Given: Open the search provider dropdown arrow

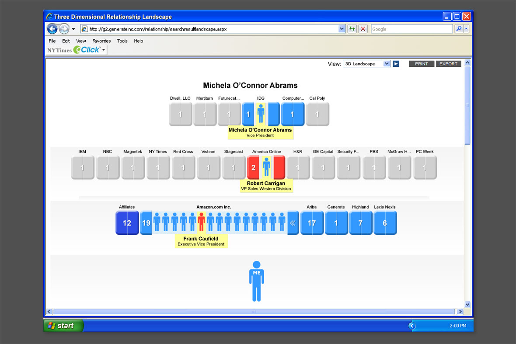Looking at the screenshot, I should click(x=466, y=29).
